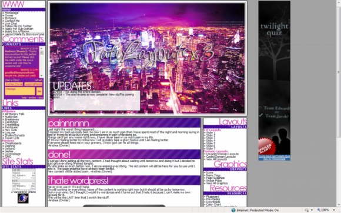Click Ads by Google label

[x=274, y=159]
